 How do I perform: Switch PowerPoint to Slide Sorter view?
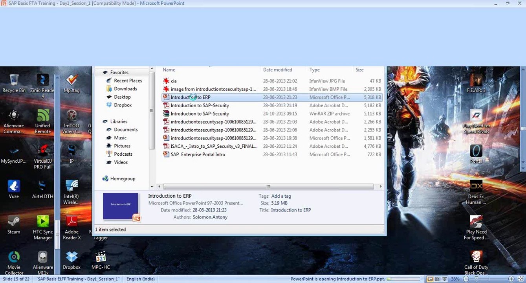pyautogui.click(x=437, y=279)
